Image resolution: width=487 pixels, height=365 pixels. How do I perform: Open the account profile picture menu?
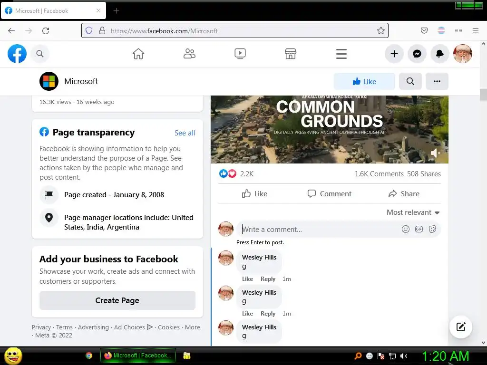(463, 54)
